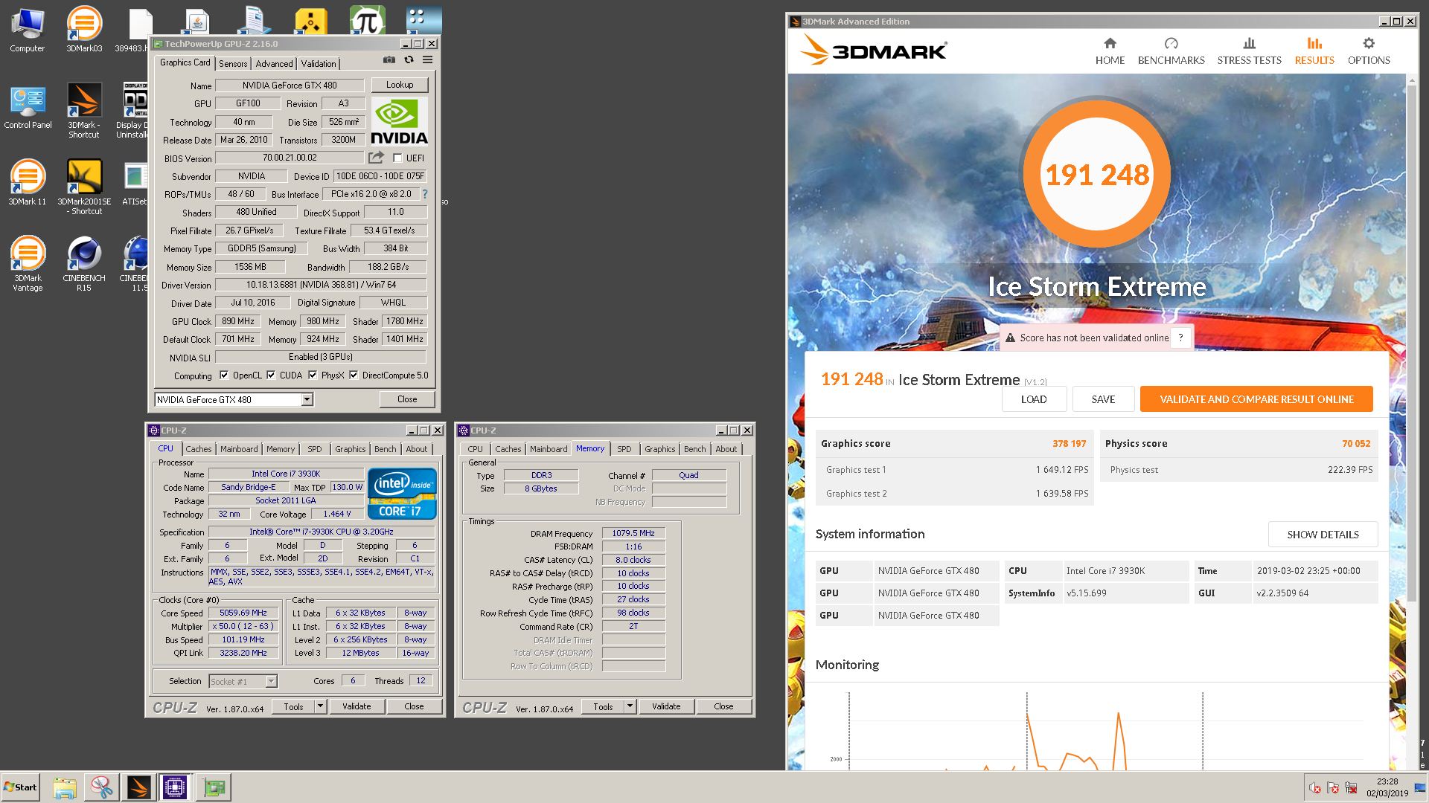Open the Socket #1 selection dropdown
Image resolution: width=1429 pixels, height=803 pixels.
tap(271, 682)
